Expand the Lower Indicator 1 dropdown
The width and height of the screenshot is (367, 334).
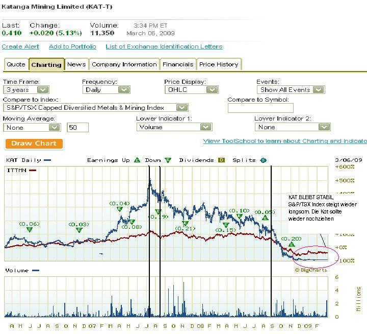click(x=174, y=127)
